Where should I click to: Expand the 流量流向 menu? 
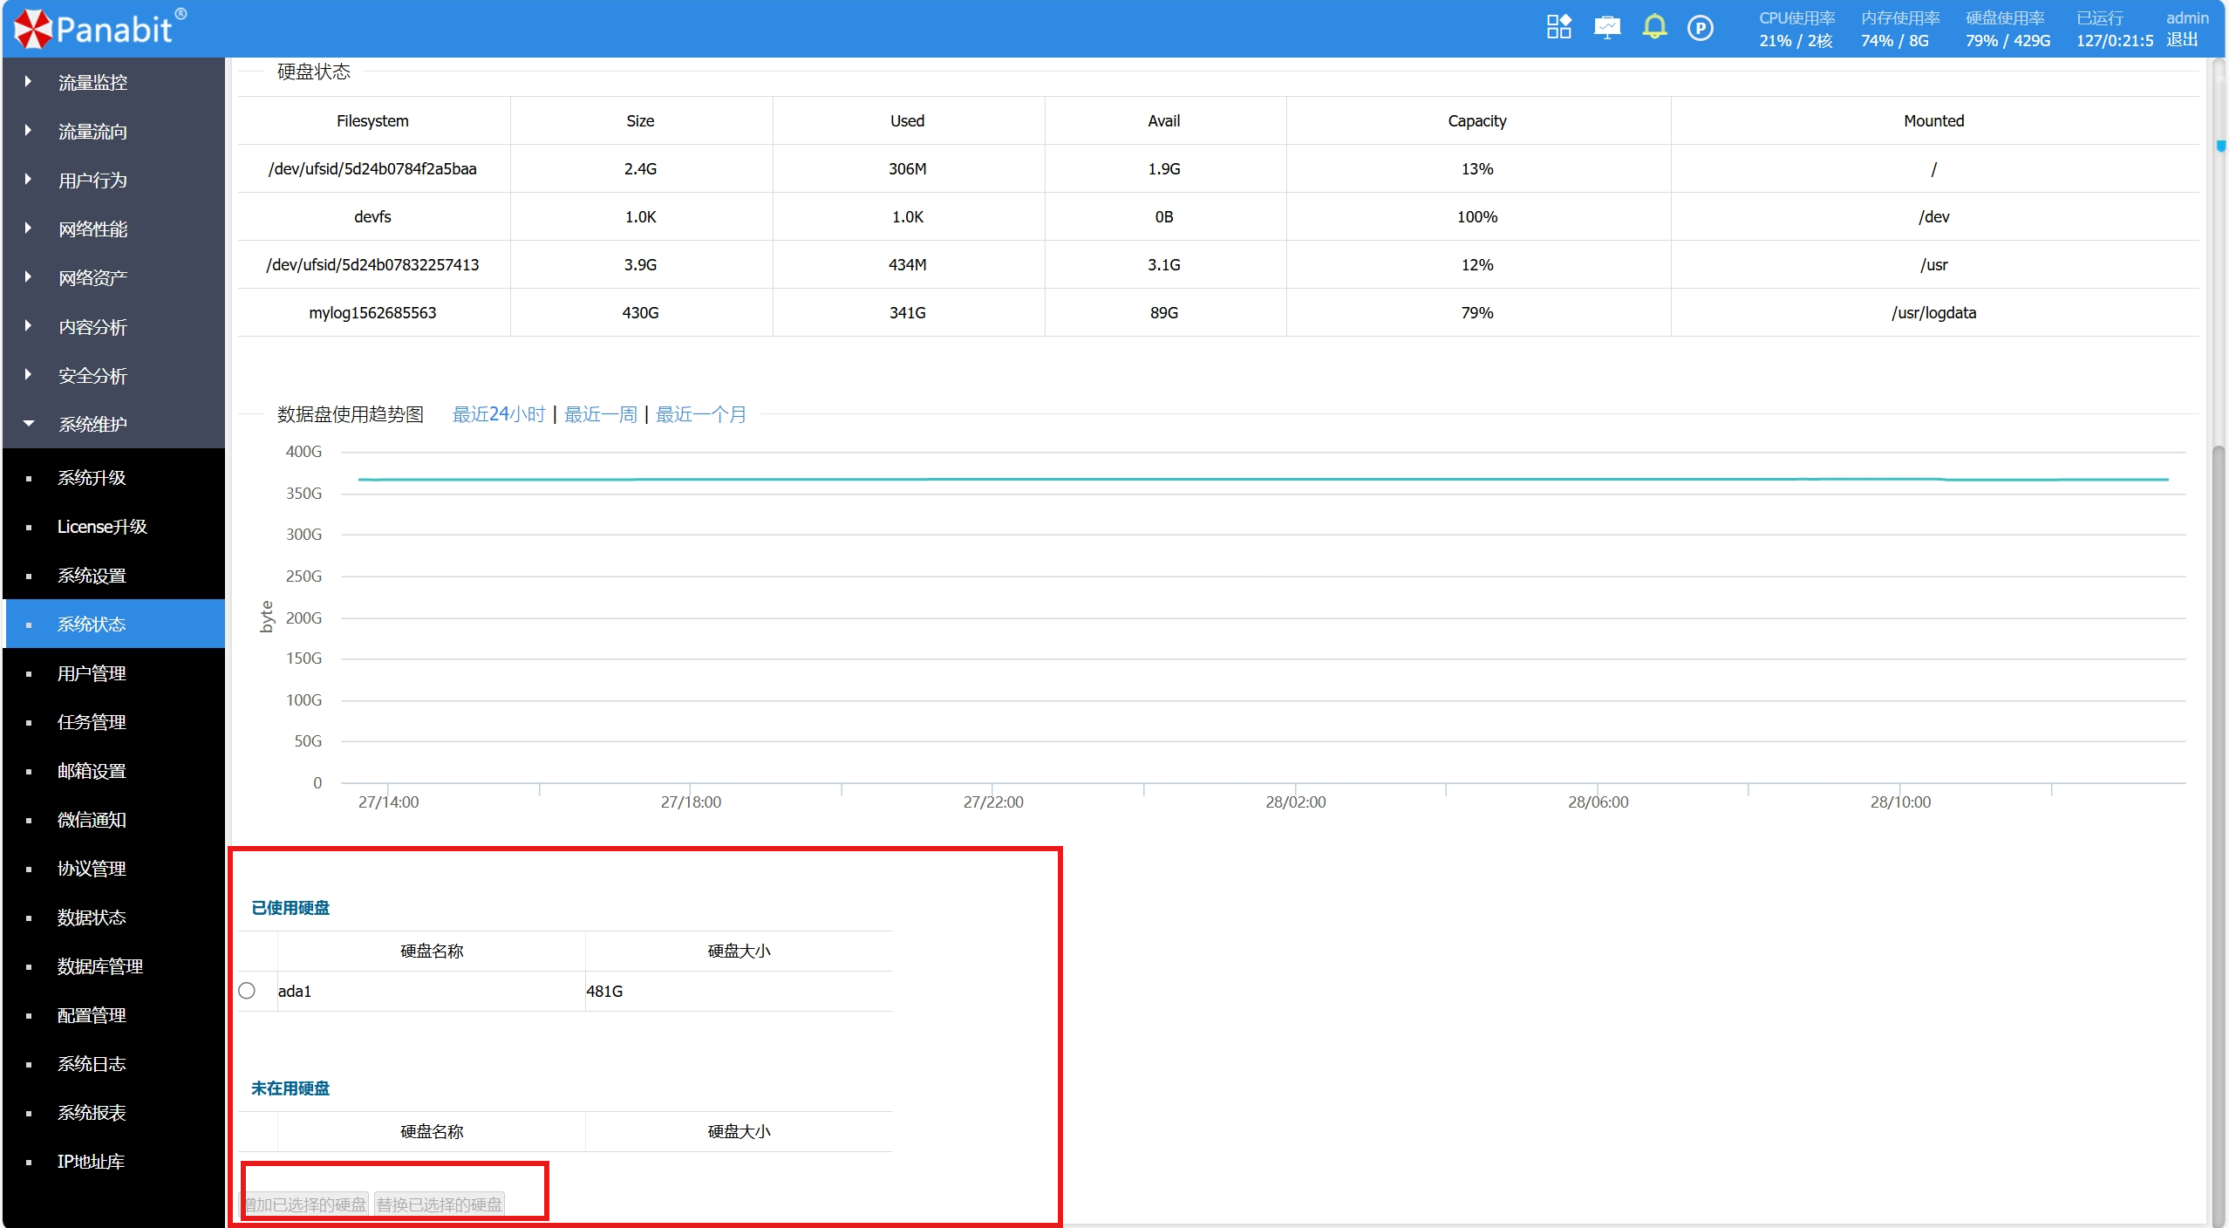[x=113, y=131]
